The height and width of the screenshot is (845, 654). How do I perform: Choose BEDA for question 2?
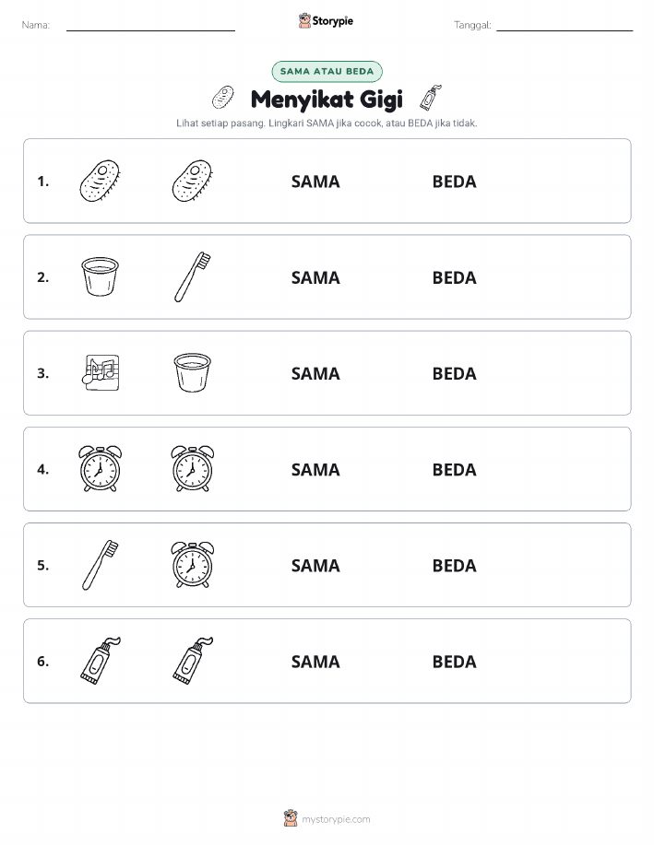(x=455, y=277)
